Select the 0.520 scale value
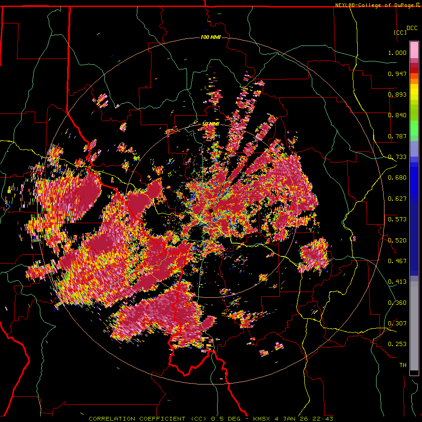 click(397, 240)
